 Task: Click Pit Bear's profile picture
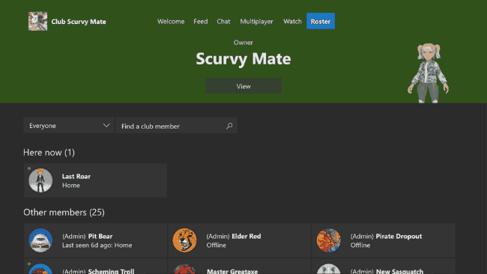(40, 240)
